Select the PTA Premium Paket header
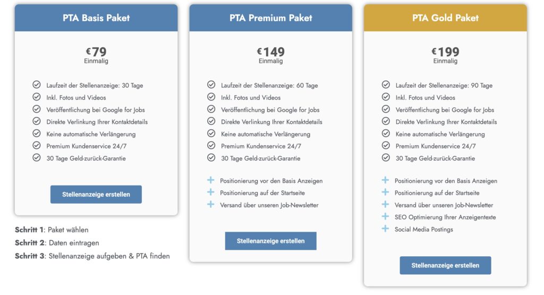Screen dimensions: 544x295 270,18
